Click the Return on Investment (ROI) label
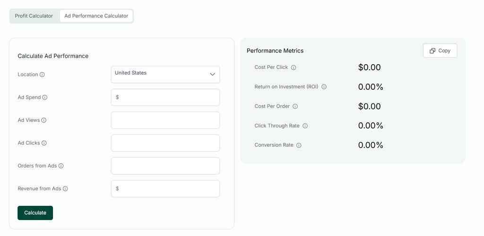The height and width of the screenshot is (236, 484). (x=286, y=87)
